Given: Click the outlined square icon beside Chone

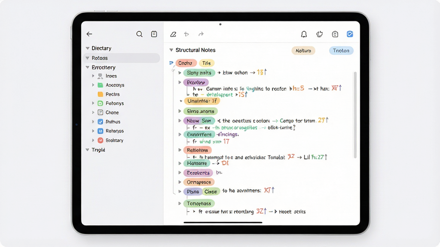Looking at the screenshot, I should click(100, 112).
